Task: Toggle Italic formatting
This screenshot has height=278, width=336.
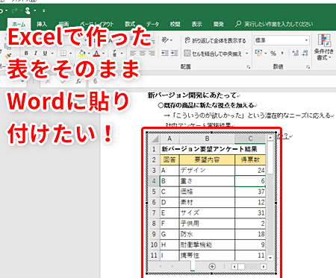Action: (x=36, y=53)
